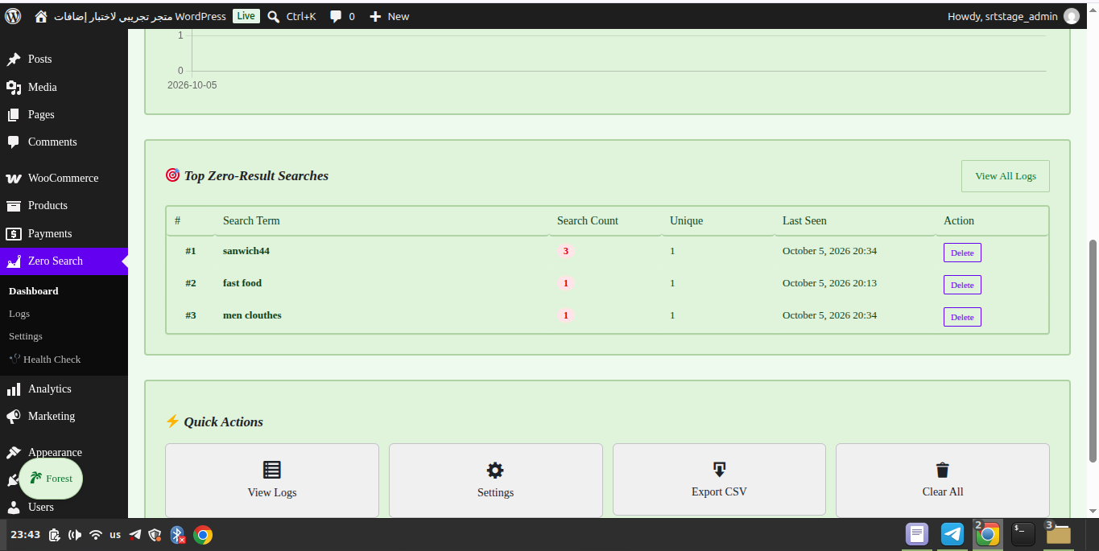Click the Clear All trash icon
The height and width of the screenshot is (551, 1099).
pos(943,470)
